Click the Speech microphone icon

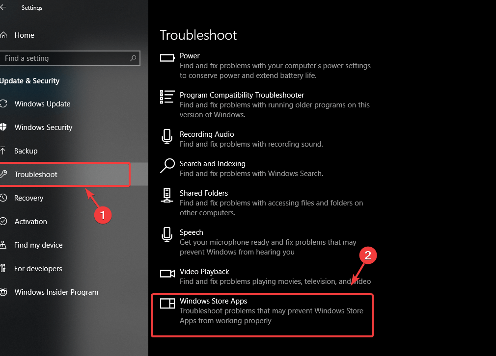(167, 234)
